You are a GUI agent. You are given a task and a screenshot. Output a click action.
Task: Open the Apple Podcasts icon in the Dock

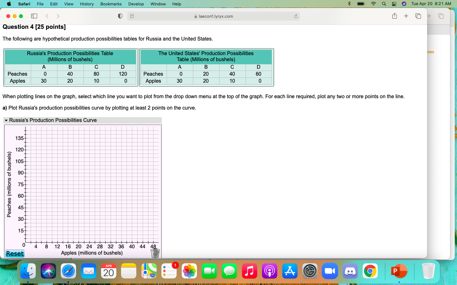[x=269, y=271]
